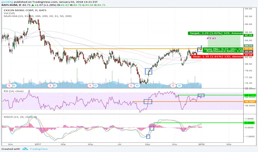
Task: Click the 80.50 price axis label
Action: coord(249,64)
